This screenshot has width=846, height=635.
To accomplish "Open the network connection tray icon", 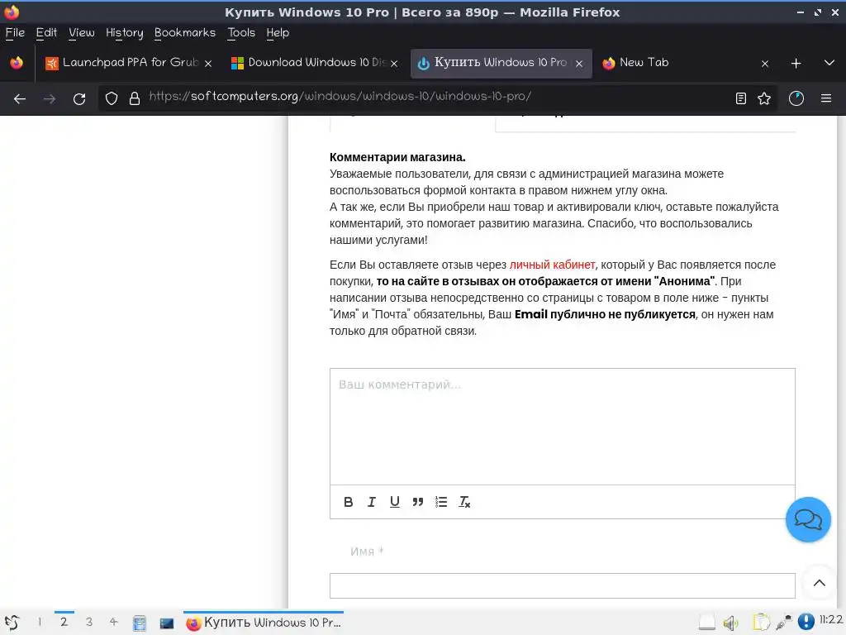I will (783, 623).
